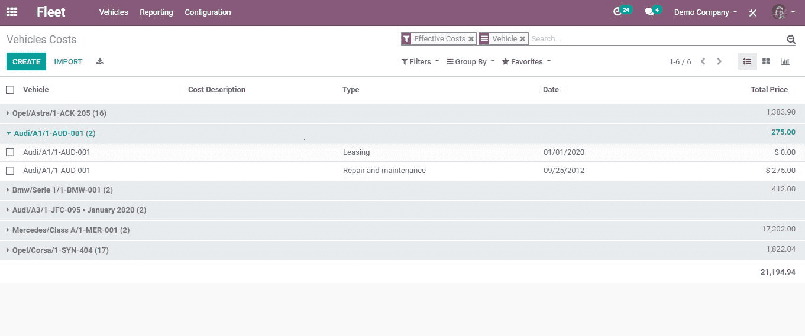Switch to graph view
This screenshot has width=805, height=336.
pos(785,61)
